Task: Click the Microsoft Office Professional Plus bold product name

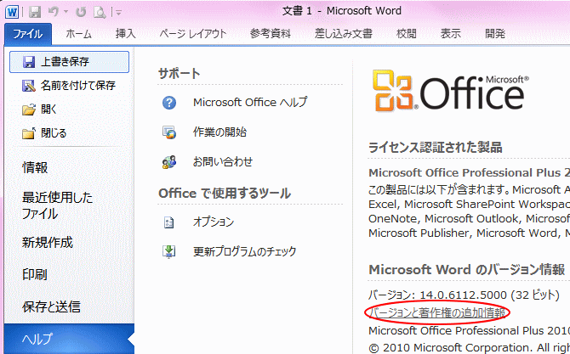Action: [469, 173]
